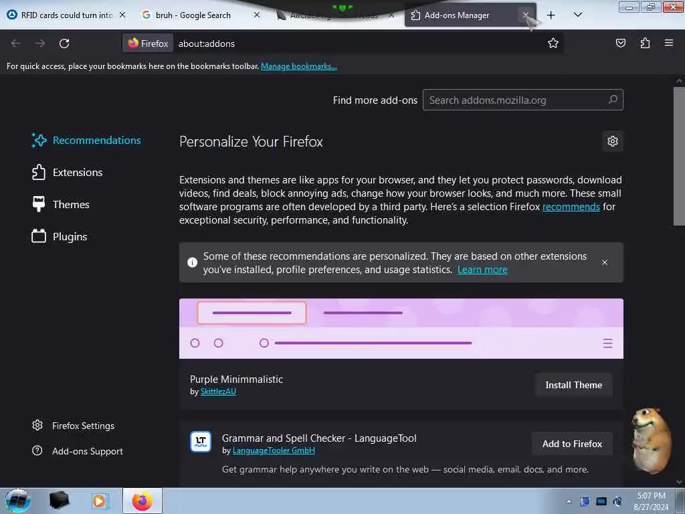Viewport: 685px width, 514px height.
Task: Open Plugins in the sidebar
Action: click(60, 236)
